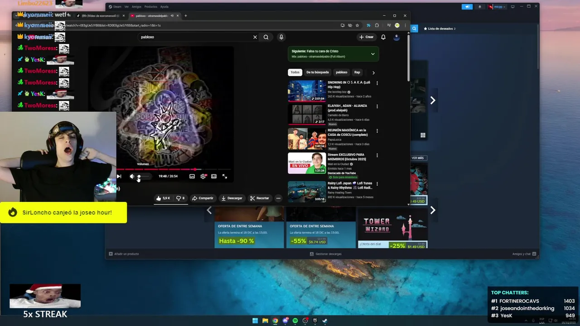
Task: Bookmark page with the star icon
Action: pos(357,25)
